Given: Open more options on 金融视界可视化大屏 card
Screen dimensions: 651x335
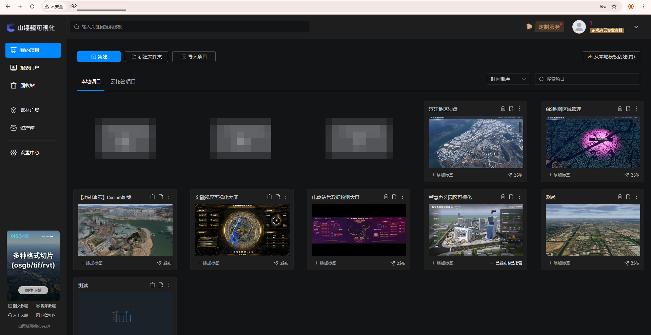Looking at the screenshot, I should (286, 197).
